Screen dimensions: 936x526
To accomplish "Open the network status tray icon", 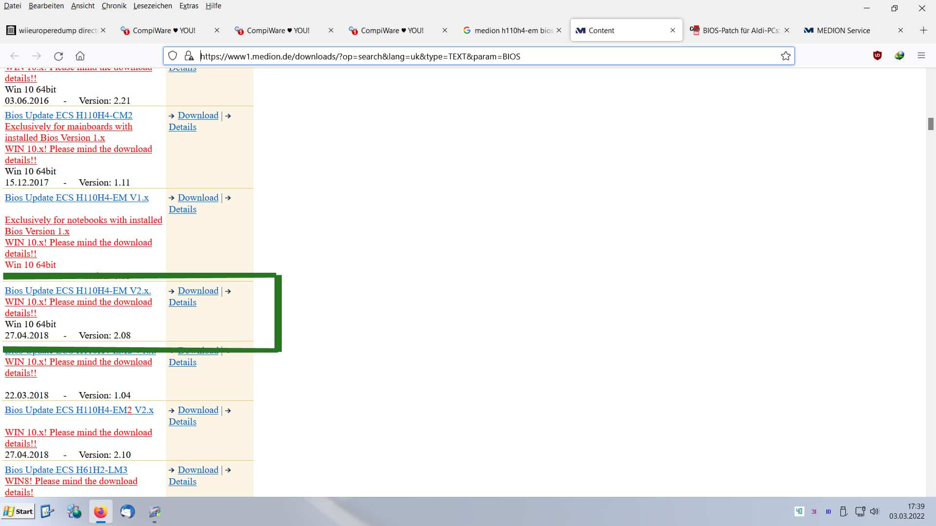I will [860, 511].
